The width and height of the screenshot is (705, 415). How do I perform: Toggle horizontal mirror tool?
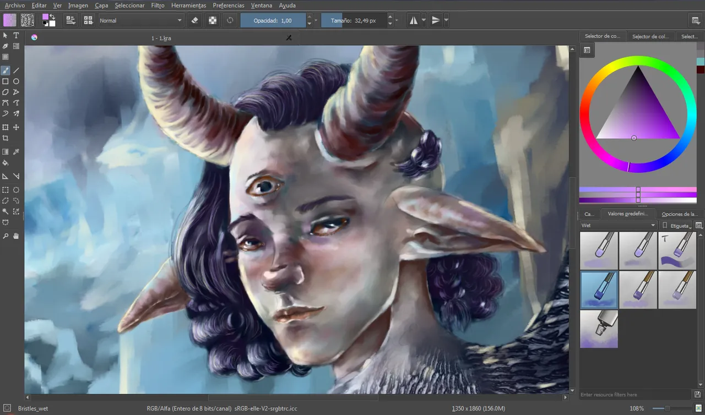413,20
